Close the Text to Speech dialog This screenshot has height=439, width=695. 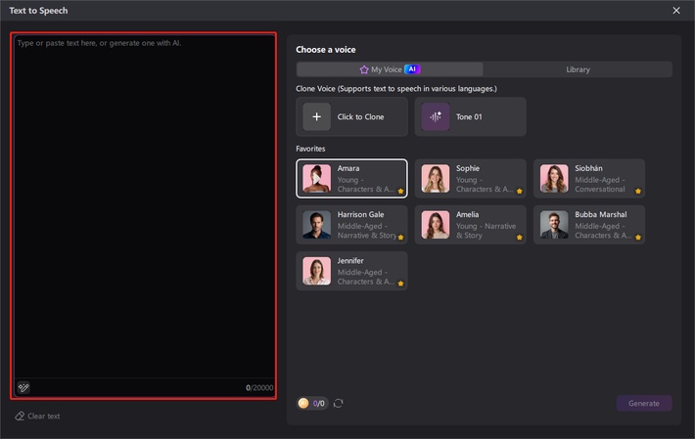pyautogui.click(x=676, y=11)
